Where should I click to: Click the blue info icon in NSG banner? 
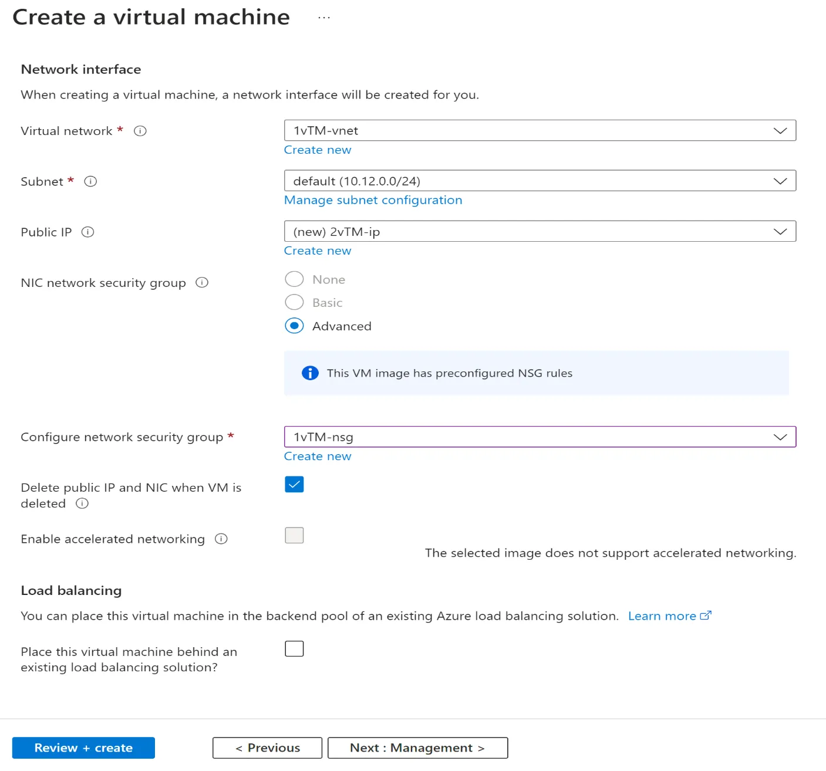point(310,373)
